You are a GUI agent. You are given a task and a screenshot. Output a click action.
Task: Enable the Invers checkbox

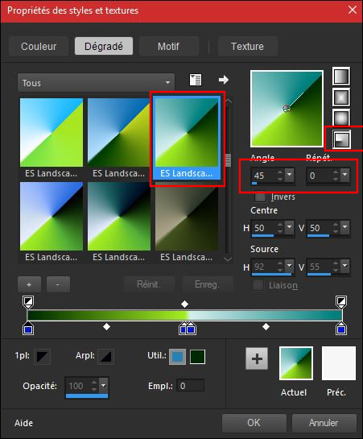pyautogui.click(x=260, y=197)
